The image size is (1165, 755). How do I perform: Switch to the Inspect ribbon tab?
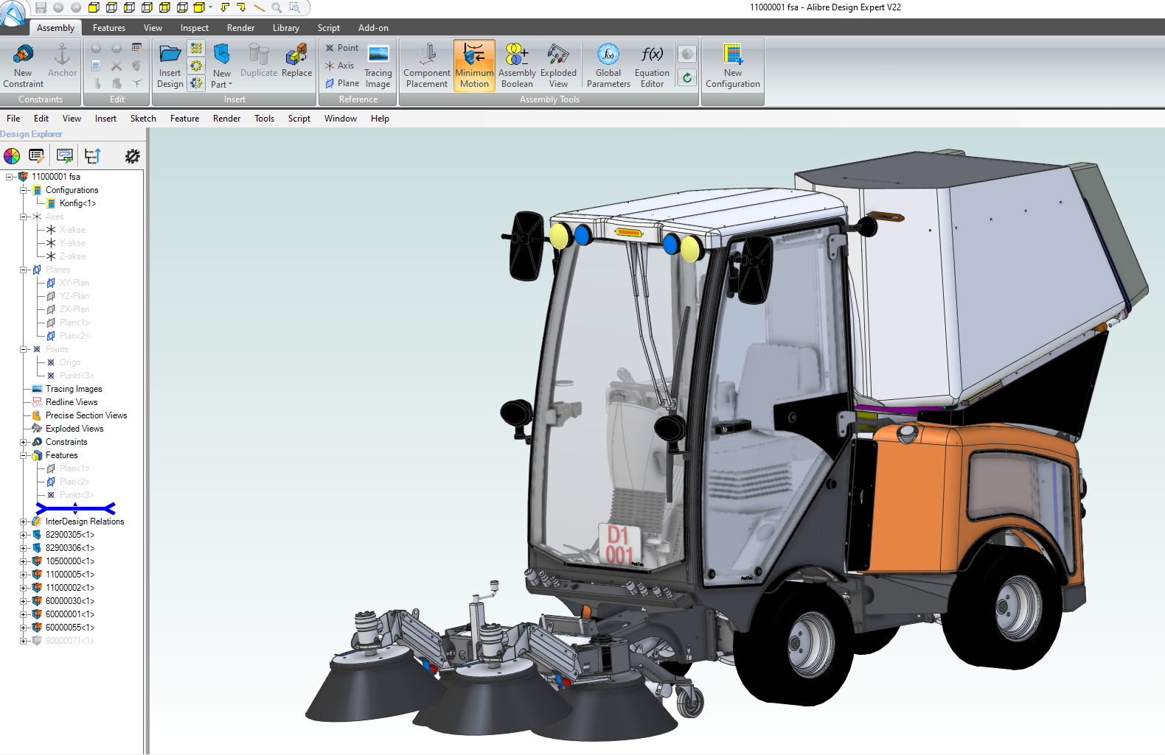(195, 28)
